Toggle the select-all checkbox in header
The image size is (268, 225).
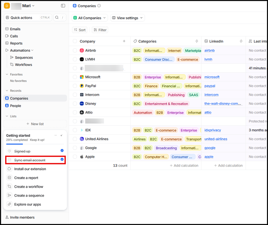click(x=75, y=42)
